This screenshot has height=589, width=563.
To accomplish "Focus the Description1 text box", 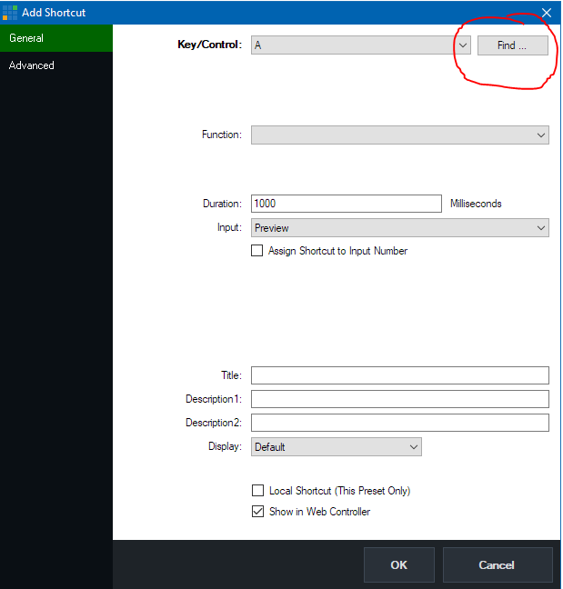I will [399, 399].
